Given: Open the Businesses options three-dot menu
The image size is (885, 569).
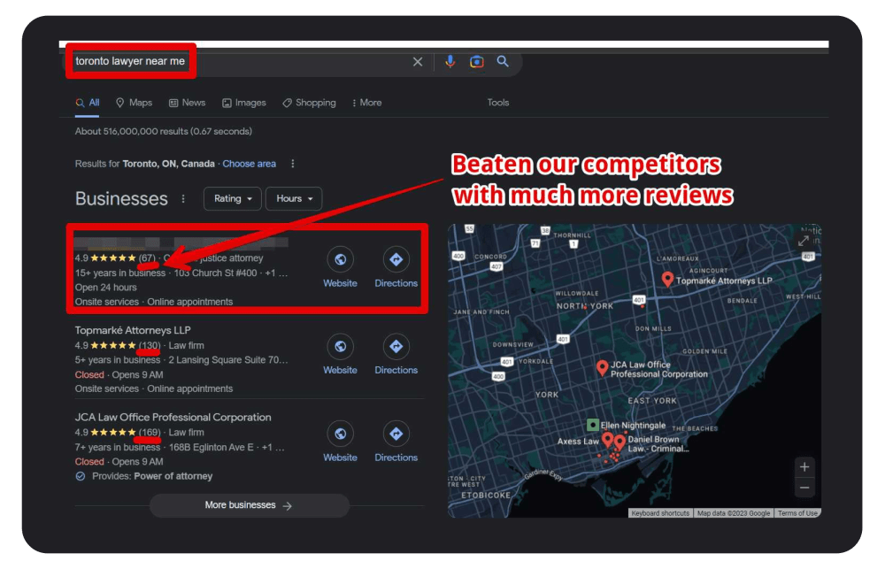Looking at the screenshot, I should (183, 200).
